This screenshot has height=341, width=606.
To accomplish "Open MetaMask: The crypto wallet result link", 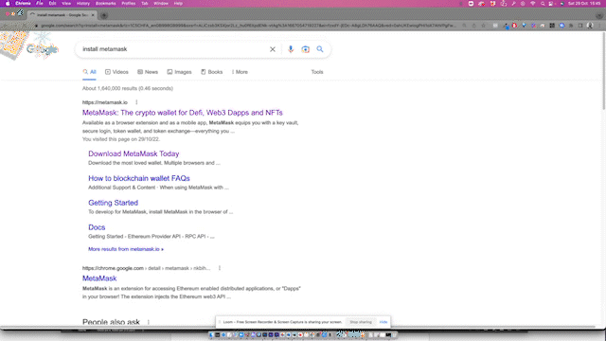I will 183,113.
